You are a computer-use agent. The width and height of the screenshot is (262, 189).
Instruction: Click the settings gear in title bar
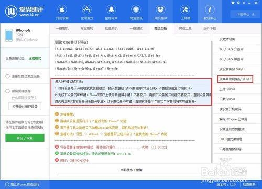(238, 3)
